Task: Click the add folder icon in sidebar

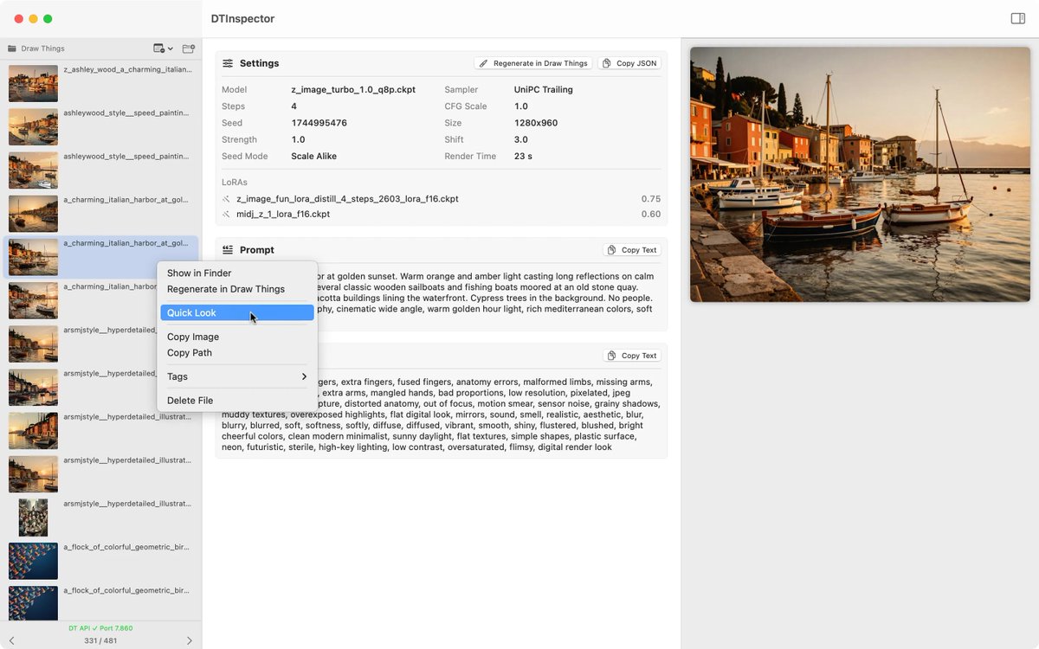Action: [x=188, y=48]
